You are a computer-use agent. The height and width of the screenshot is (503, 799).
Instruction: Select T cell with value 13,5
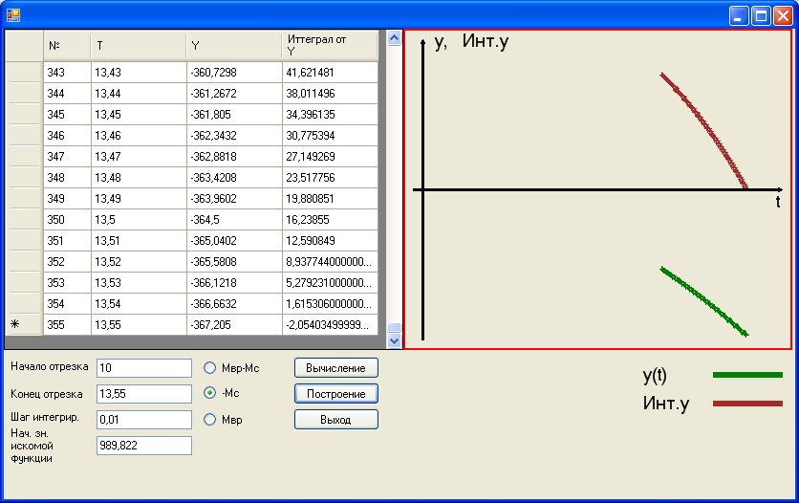coord(139,220)
